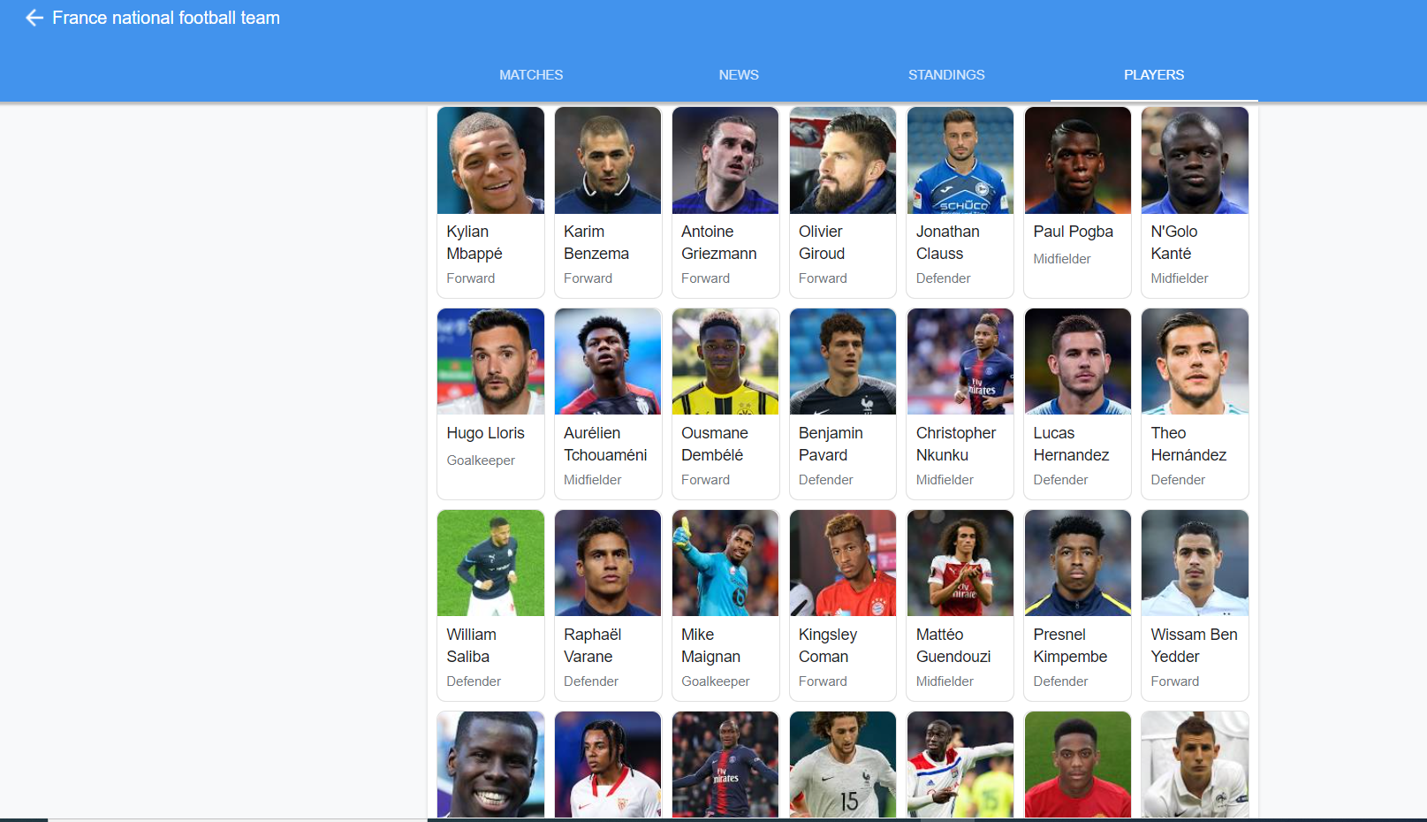The width and height of the screenshot is (1427, 822).
Task: Click the Antoine Griezmann name link
Action: 719,242
